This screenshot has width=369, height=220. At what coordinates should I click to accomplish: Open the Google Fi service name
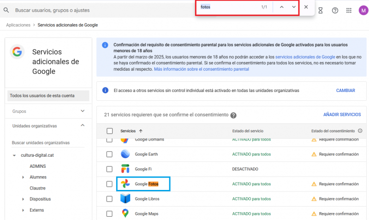coord(143,169)
